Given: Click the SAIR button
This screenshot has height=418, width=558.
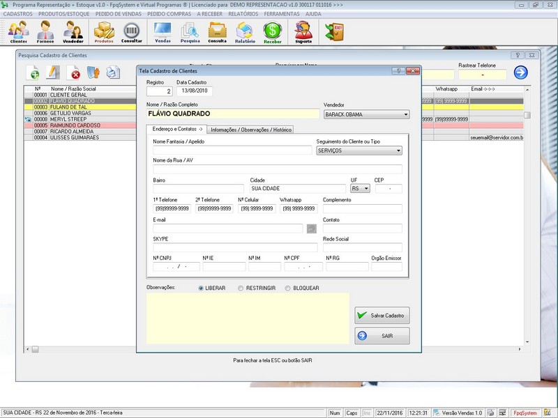Looking at the screenshot, I should click(x=382, y=336).
